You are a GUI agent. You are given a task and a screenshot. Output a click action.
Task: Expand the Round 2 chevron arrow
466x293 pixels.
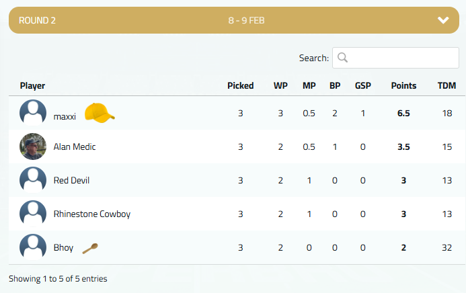[443, 20]
